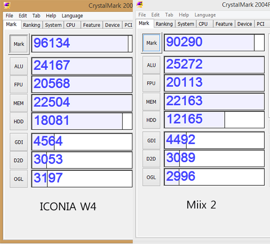Click the CrystalMark app icon in right window title bar

click(x=140, y=4)
